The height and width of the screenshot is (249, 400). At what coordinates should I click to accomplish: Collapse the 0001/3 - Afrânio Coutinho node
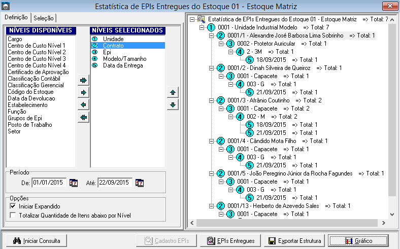(x=211, y=100)
